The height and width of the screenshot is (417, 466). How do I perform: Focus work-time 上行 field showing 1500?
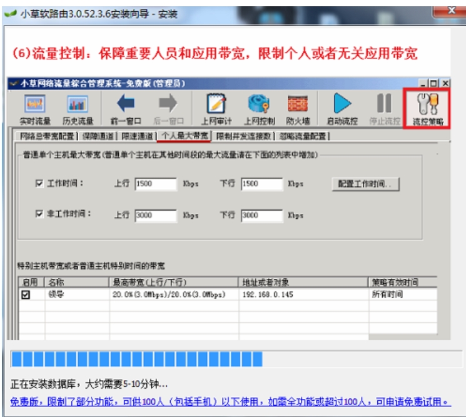tap(156, 184)
